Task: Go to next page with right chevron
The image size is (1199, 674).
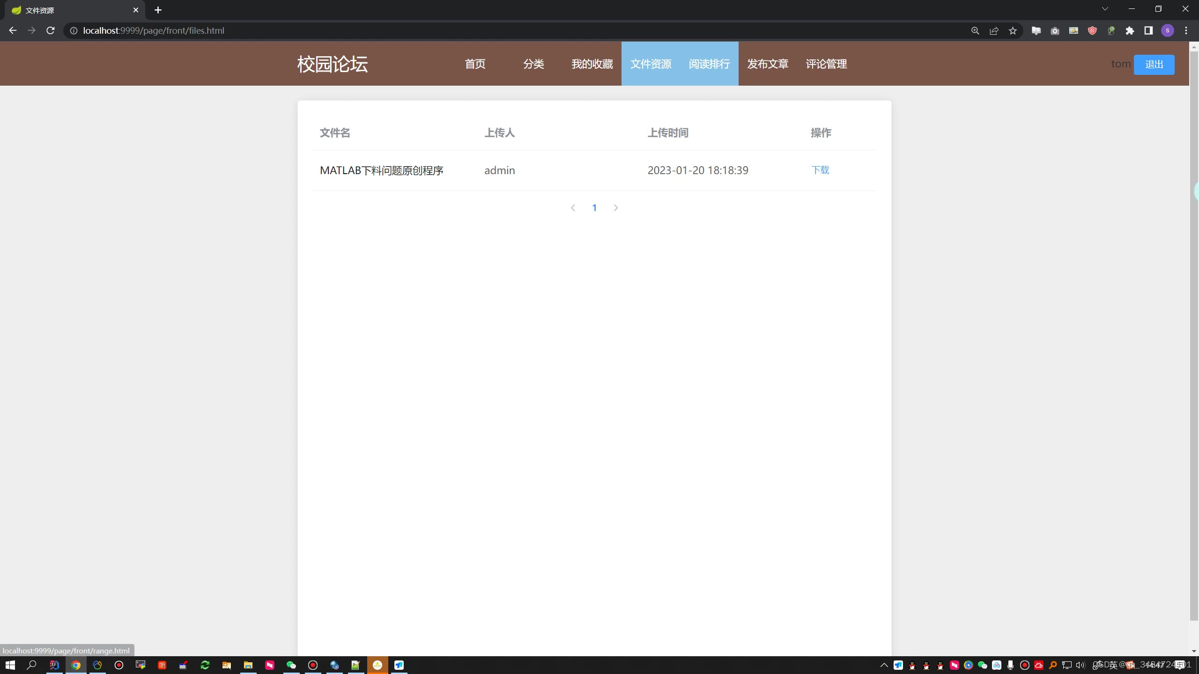Action: tap(616, 208)
